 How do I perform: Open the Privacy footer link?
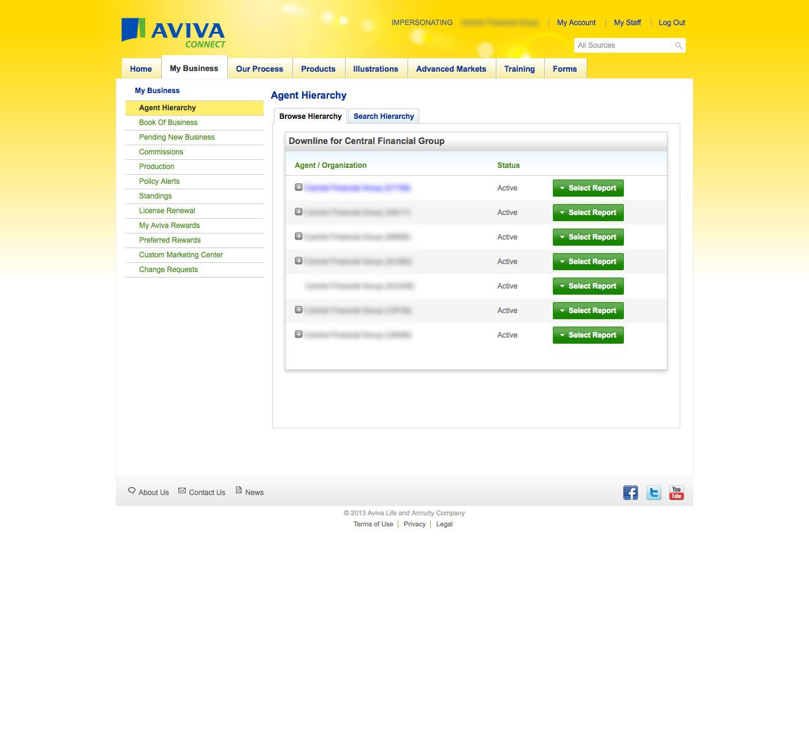tap(414, 524)
